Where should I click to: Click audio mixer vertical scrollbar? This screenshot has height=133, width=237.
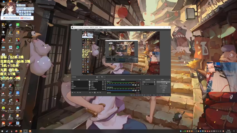tap(141, 85)
